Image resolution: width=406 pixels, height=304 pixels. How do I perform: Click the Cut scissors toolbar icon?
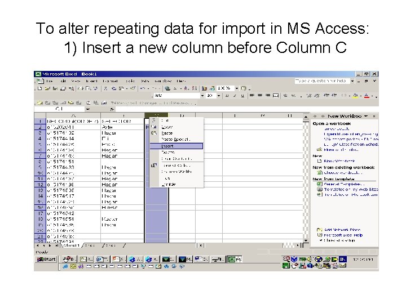click(x=105, y=88)
